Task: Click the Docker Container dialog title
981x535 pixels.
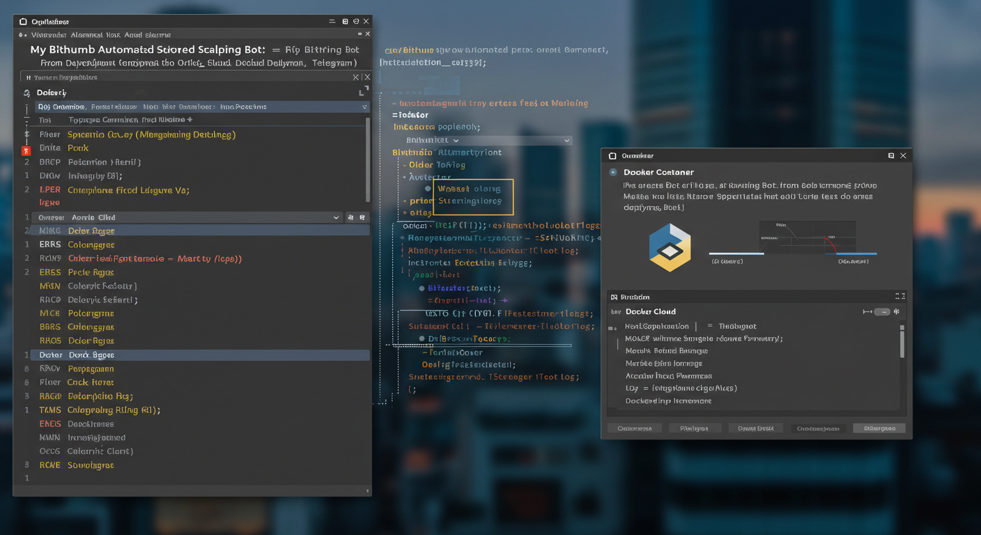Action: [x=658, y=172]
